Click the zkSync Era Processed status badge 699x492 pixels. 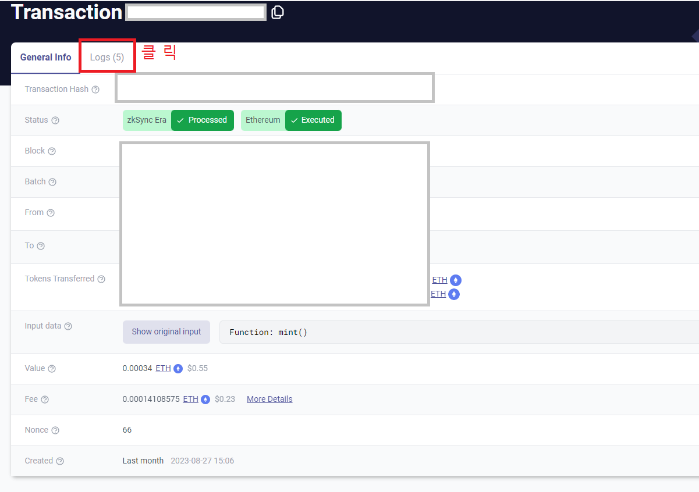click(178, 120)
